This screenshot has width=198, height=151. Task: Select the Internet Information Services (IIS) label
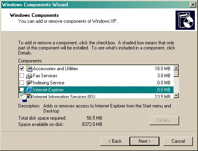[x=64, y=96]
